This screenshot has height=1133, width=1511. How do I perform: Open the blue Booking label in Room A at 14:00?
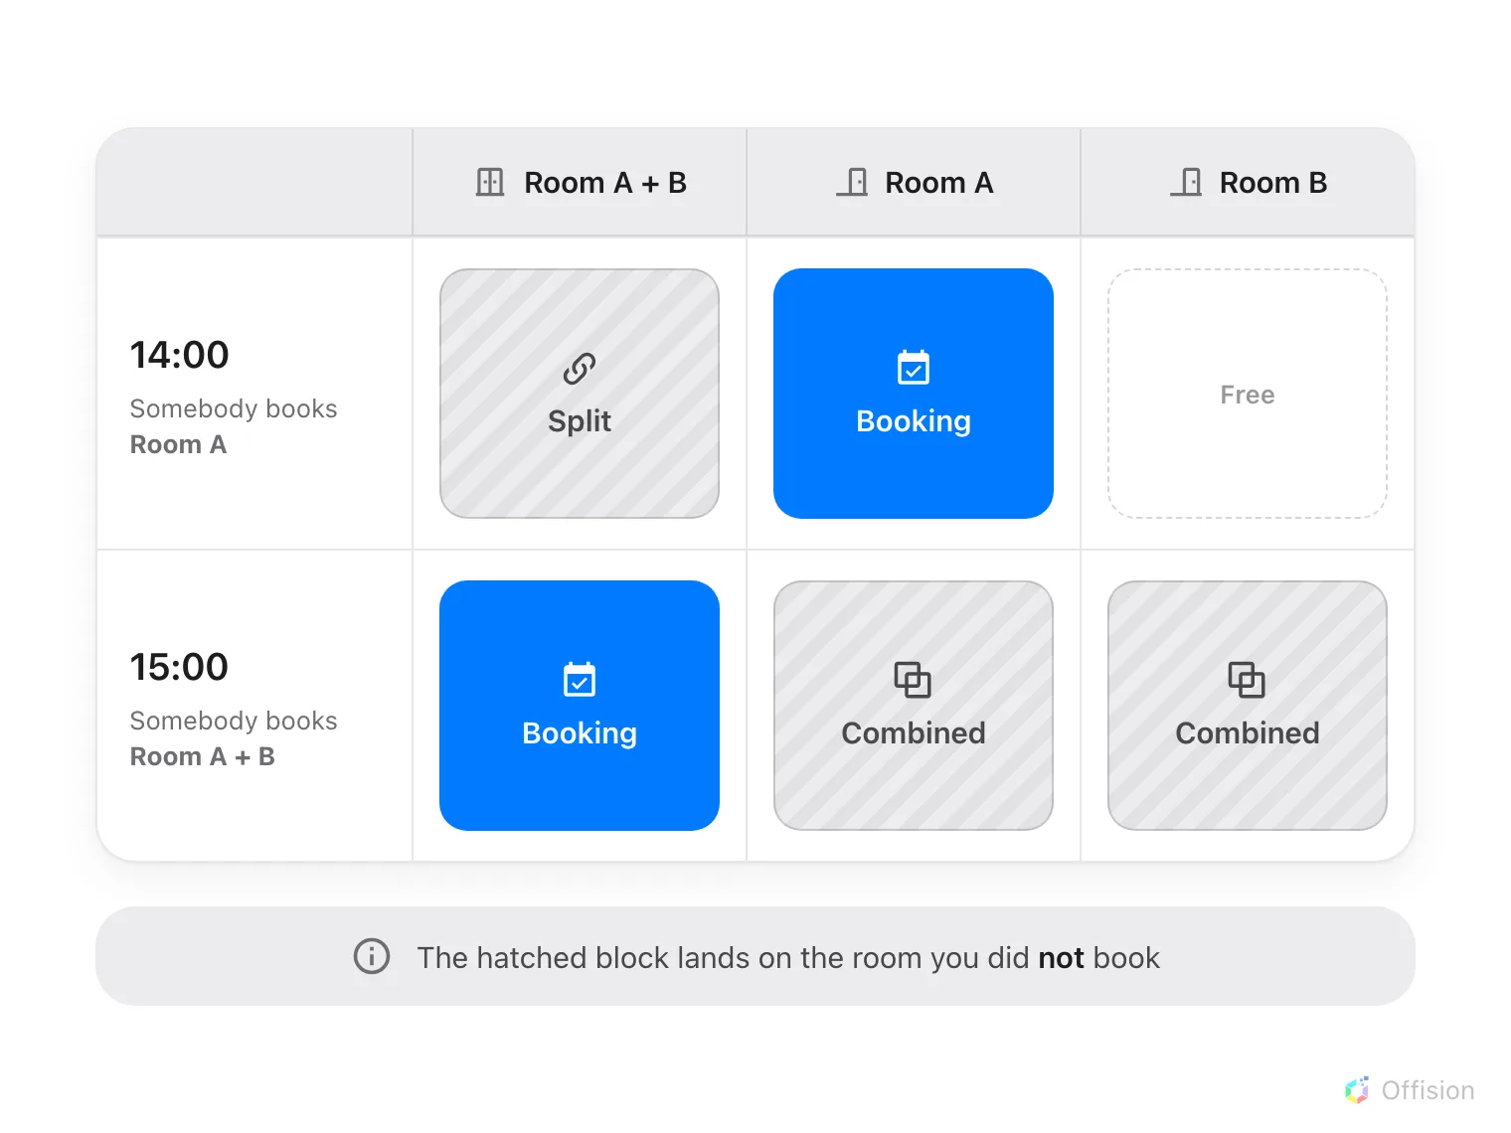click(x=914, y=421)
